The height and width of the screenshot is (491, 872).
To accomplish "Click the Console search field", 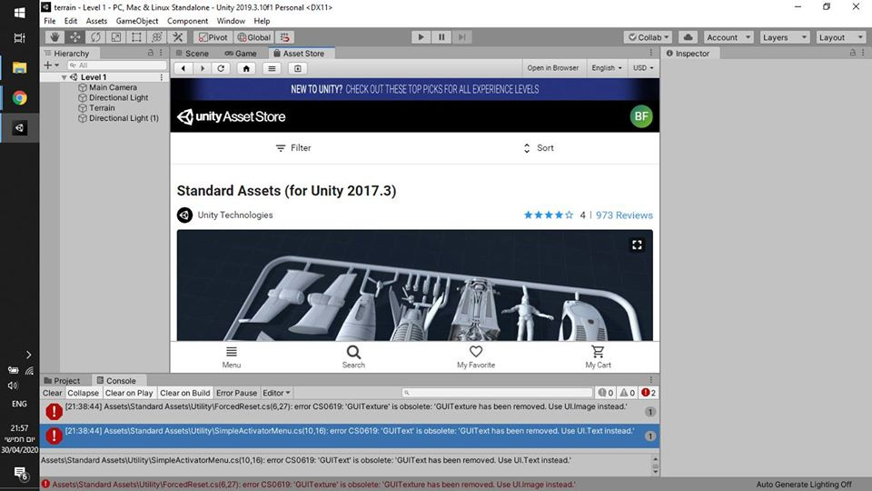I will click(x=498, y=393).
